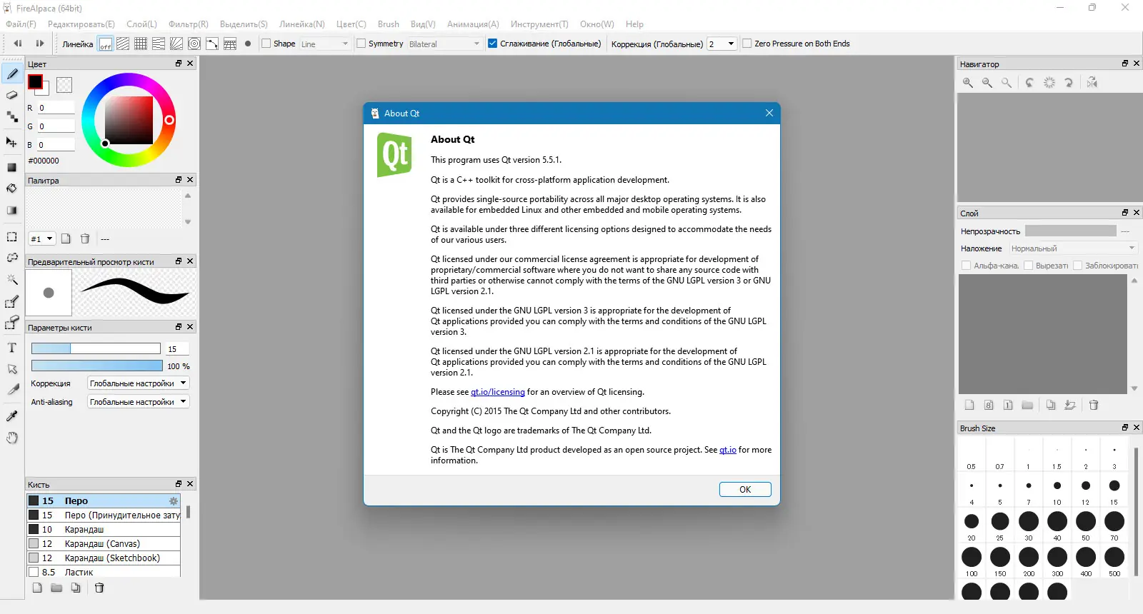The width and height of the screenshot is (1143, 614).
Task: Click the black foreground color swatch
Action: [x=35, y=82]
